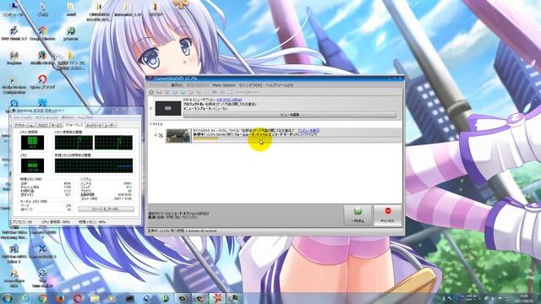Click the memory usage meter in Task Manager
Viewport: 541px width, 304px height.
click(x=32, y=166)
